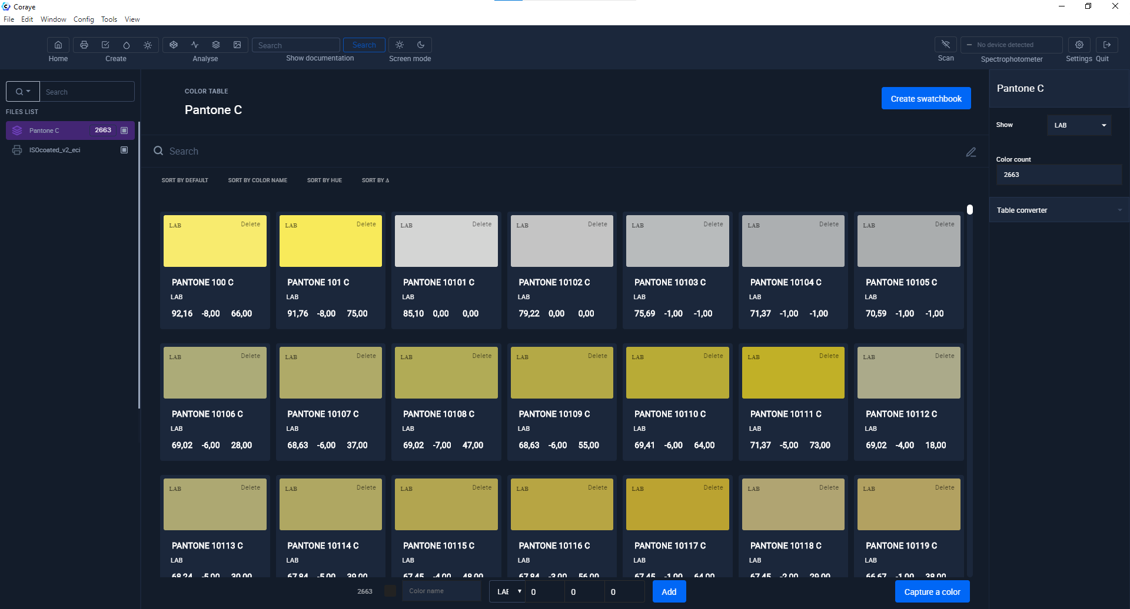This screenshot has height=609, width=1130.
Task: Open the No device detected spectrophotometer dropdown
Action: click(1012, 45)
